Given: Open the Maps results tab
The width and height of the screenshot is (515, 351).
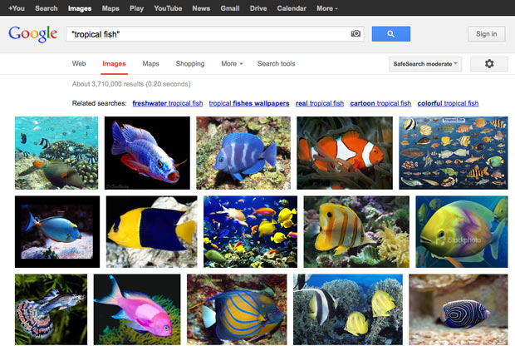Looking at the screenshot, I should pyautogui.click(x=150, y=64).
